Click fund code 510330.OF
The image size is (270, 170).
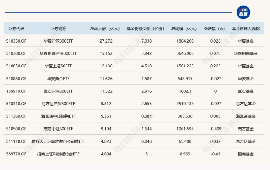16,41
